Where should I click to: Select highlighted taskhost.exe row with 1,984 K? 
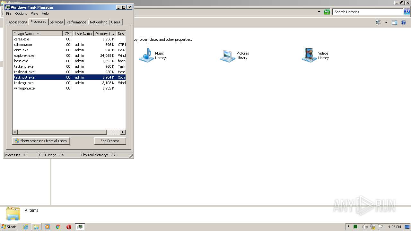coord(69,77)
